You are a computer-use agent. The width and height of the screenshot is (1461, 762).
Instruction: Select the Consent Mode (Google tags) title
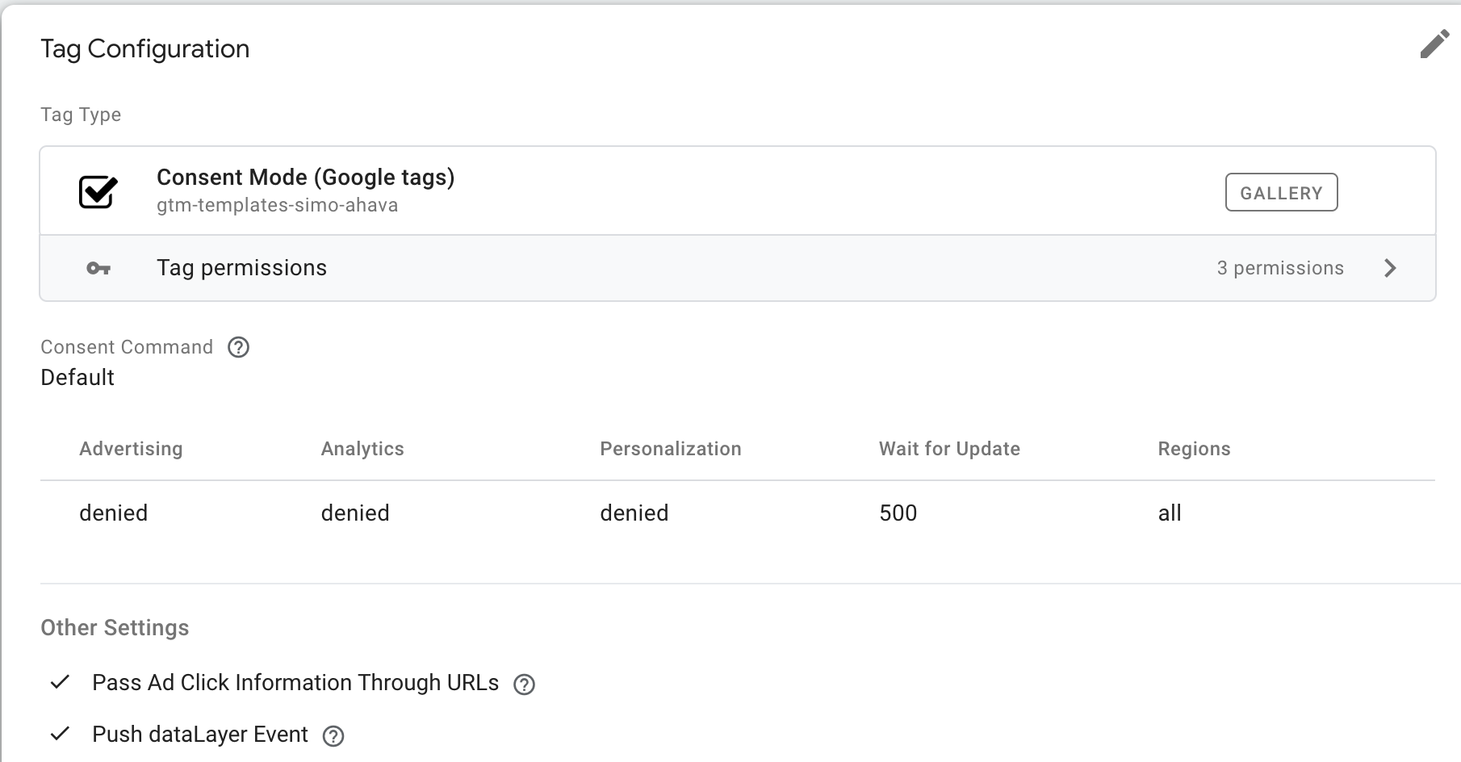point(305,178)
